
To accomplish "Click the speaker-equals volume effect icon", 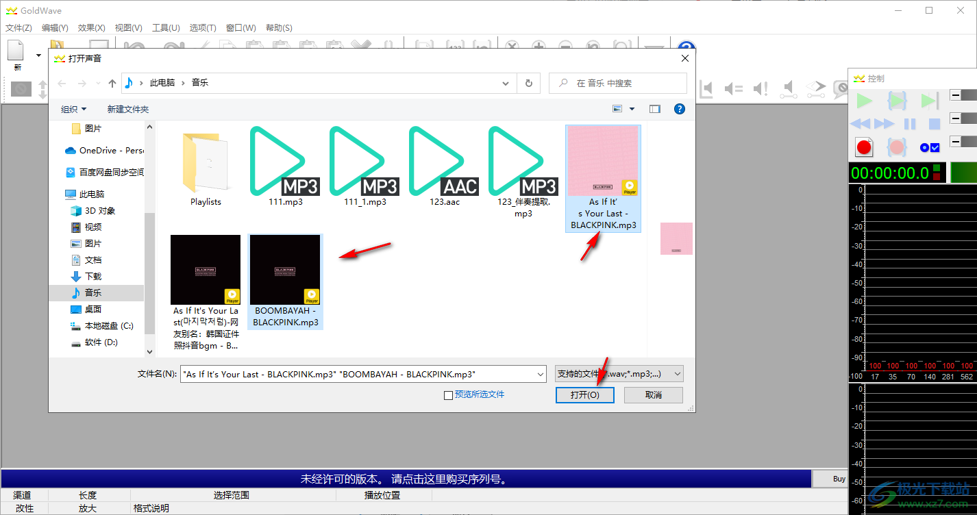I will coord(734,88).
